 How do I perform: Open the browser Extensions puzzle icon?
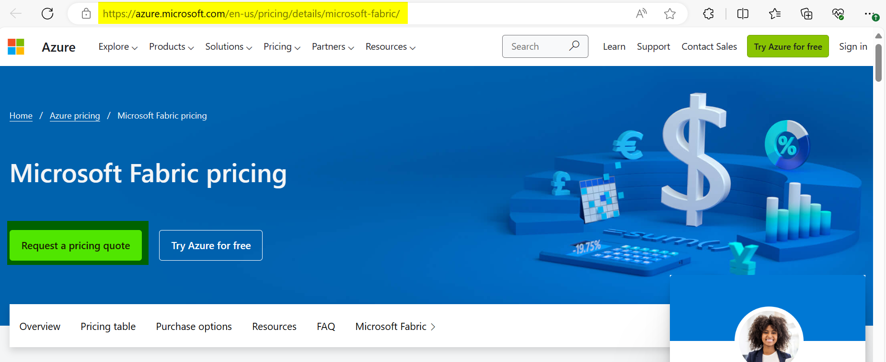(x=709, y=13)
